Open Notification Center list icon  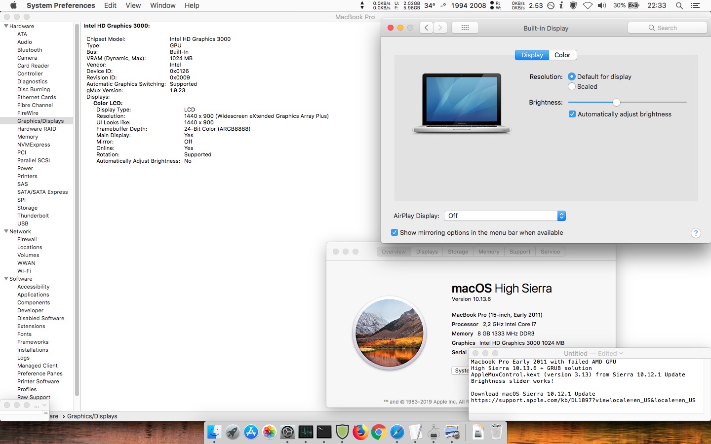click(695, 5)
